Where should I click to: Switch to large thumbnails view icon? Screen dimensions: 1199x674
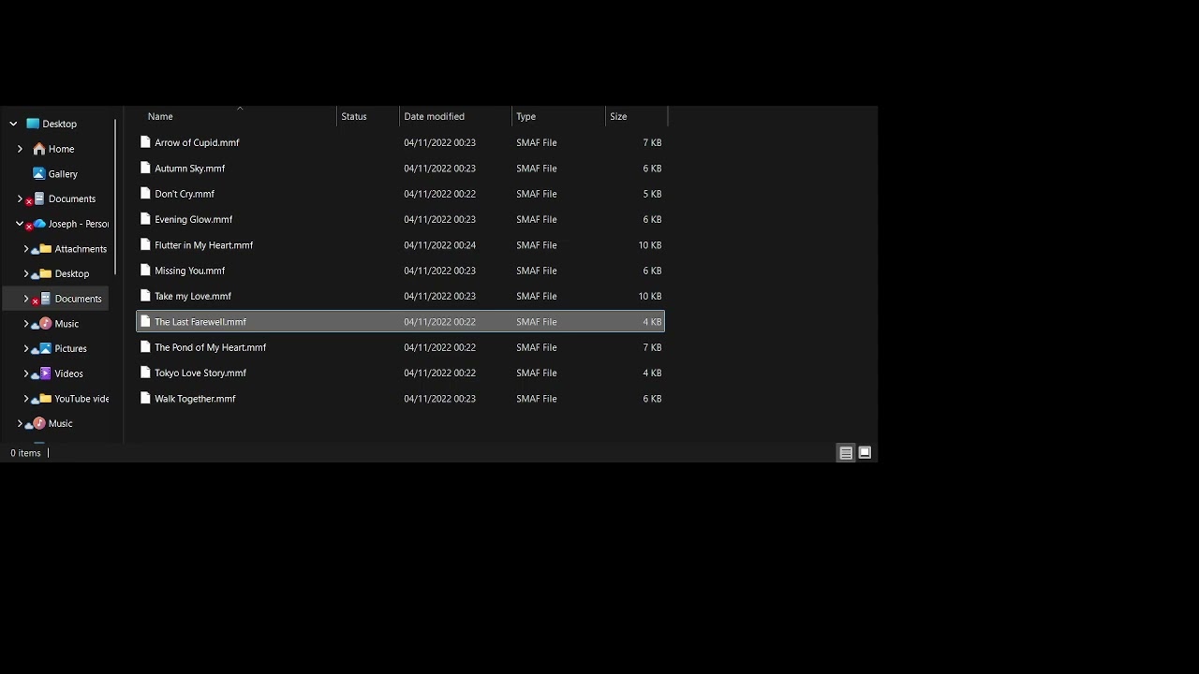(865, 453)
